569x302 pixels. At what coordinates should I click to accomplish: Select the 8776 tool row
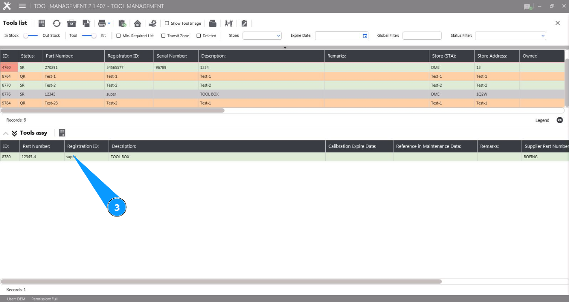coord(282,94)
